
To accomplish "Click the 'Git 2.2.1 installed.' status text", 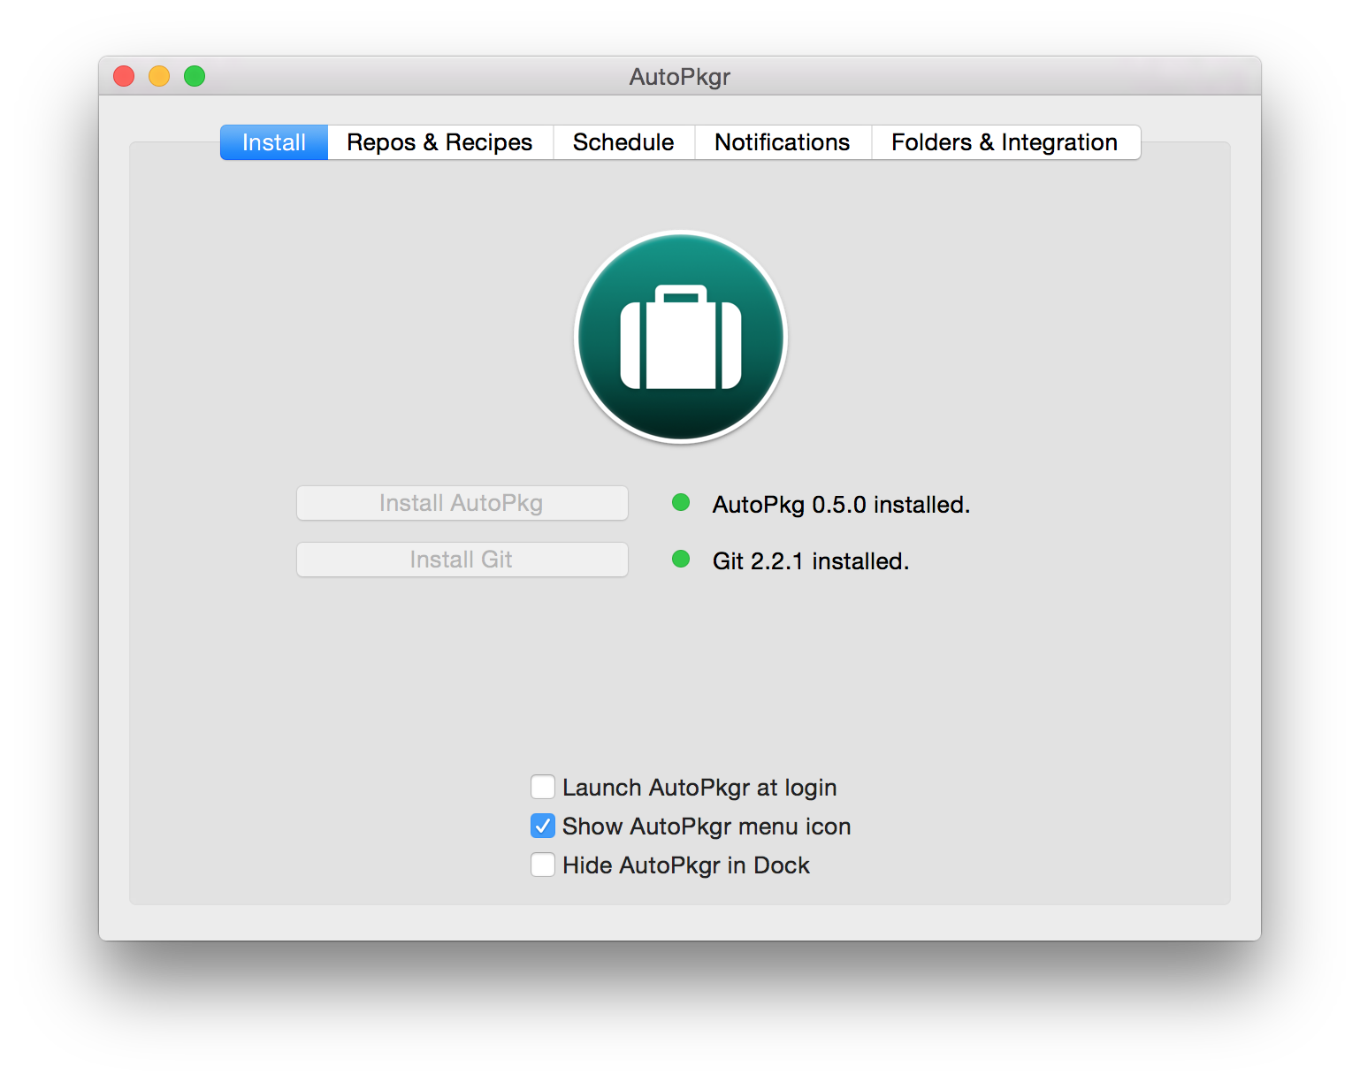I will 811,561.
